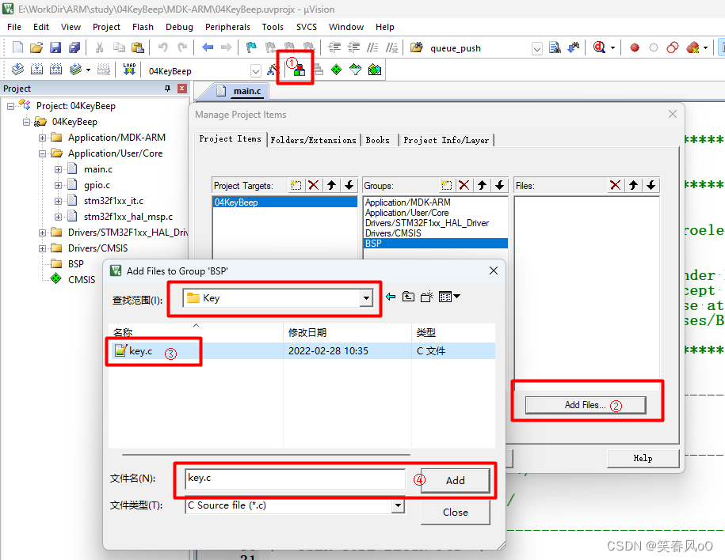Select Drivers/CMSIS in the Groups list
Image resolution: width=725 pixels, height=560 pixels.
393,233
